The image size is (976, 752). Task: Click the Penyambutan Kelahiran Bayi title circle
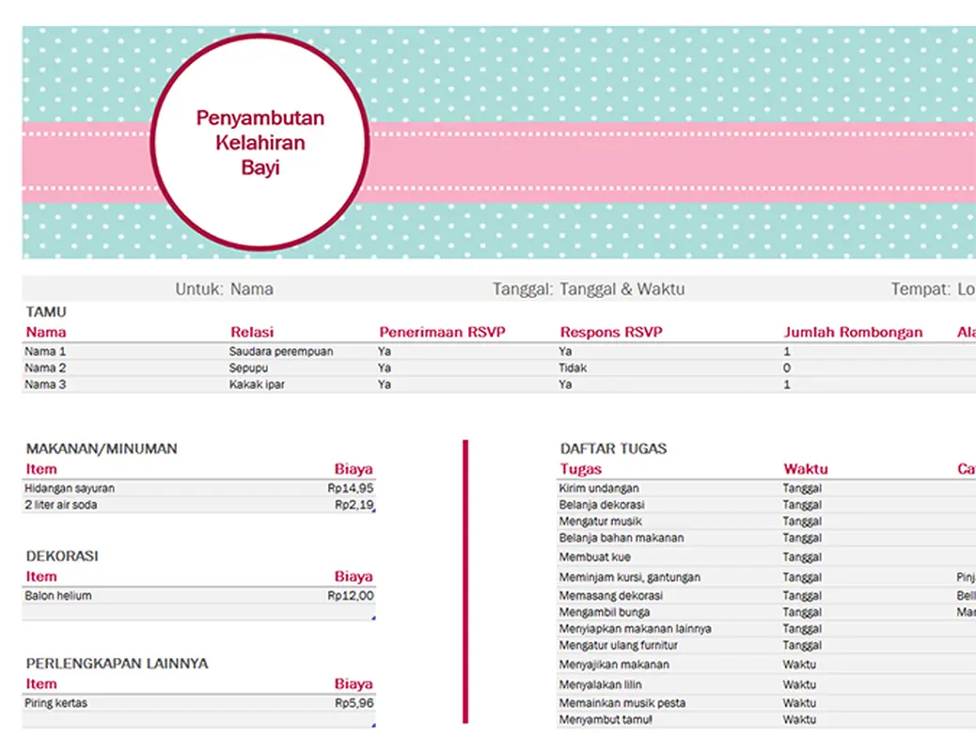[x=260, y=143]
